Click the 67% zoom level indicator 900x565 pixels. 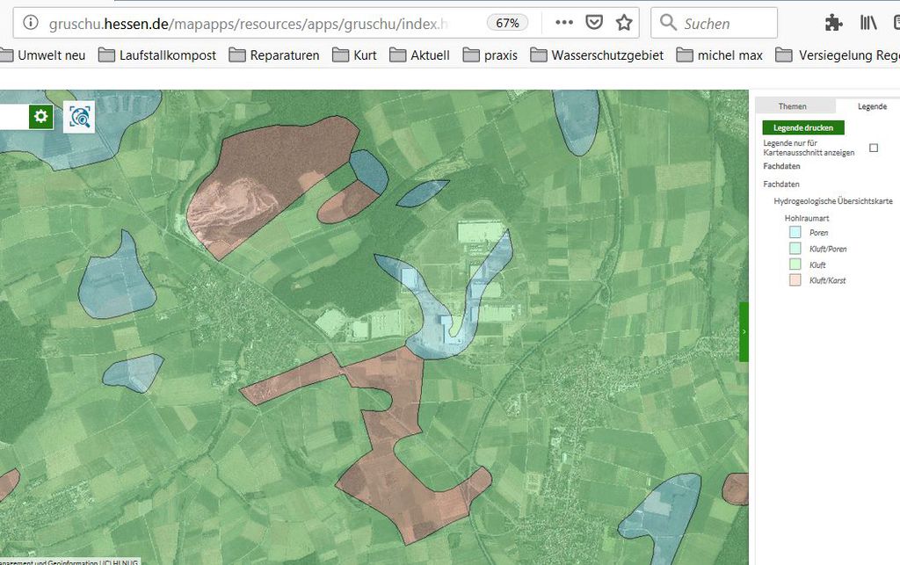tap(507, 23)
